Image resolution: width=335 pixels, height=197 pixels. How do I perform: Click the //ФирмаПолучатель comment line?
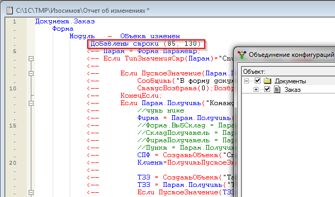(x=186, y=140)
